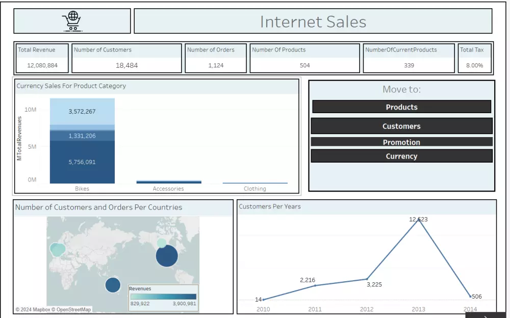Click the Number of Customers value 18,484
This screenshot has width=510, height=318.
coord(127,65)
